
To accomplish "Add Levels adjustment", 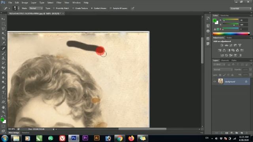I will [227, 45].
